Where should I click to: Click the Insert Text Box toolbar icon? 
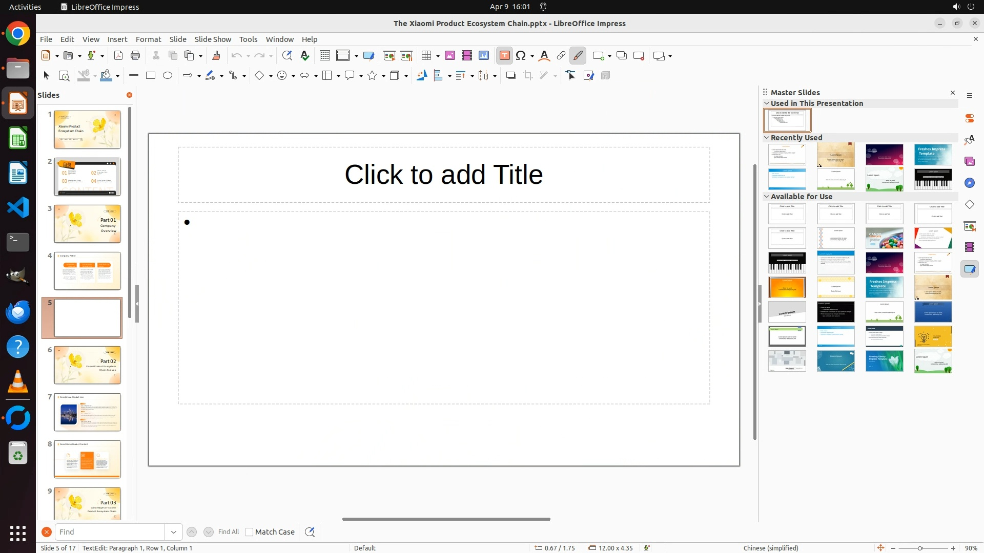[504, 56]
